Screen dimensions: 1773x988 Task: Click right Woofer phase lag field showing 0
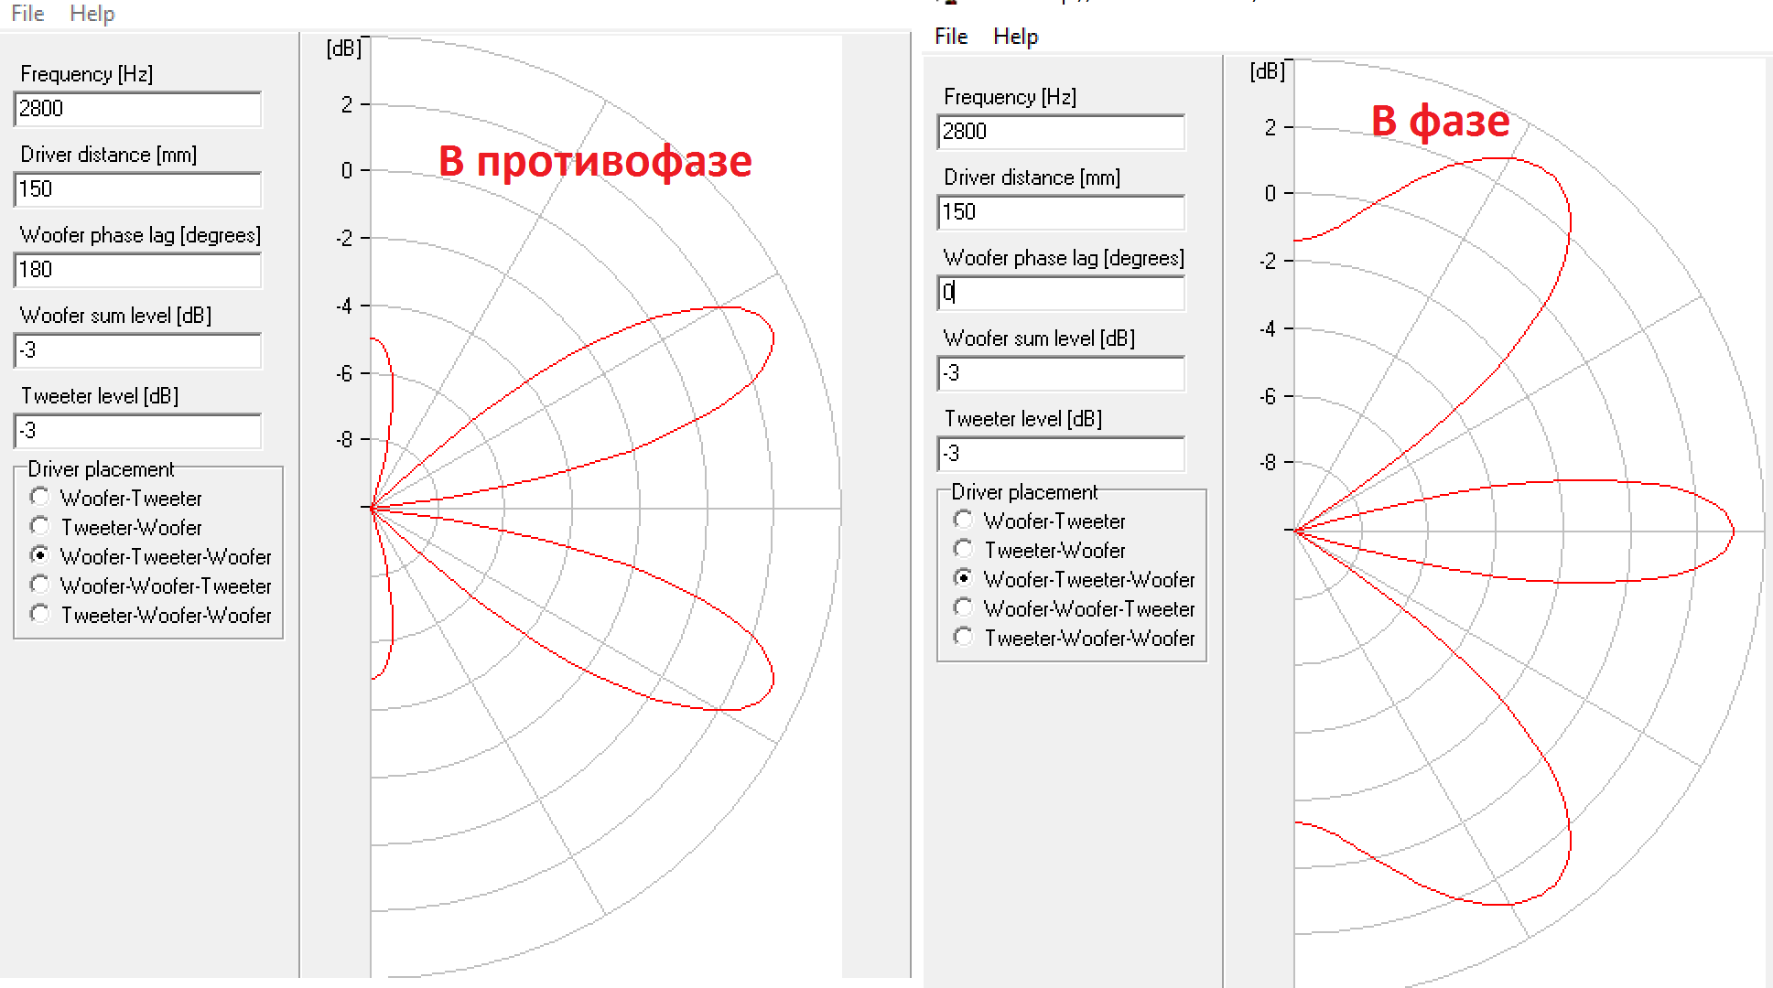pos(1061,293)
